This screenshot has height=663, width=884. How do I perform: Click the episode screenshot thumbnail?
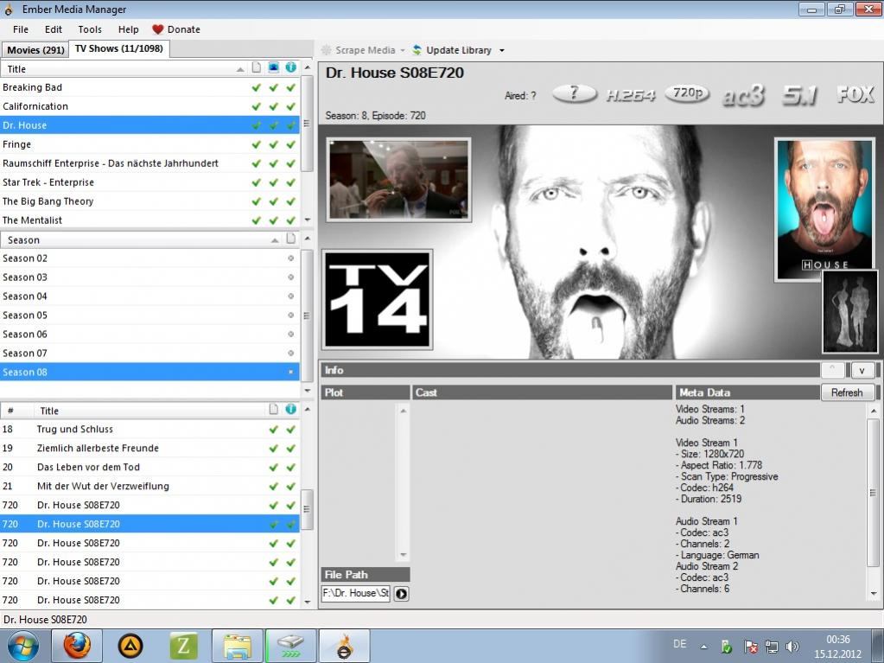[398, 180]
